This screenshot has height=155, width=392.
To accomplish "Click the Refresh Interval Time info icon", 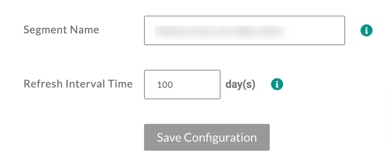I will click(x=277, y=84).
